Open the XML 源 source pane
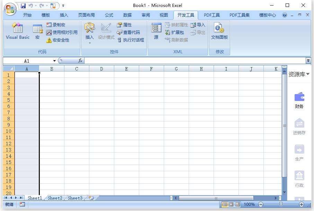Screen dimensions: 314x211 156,31
